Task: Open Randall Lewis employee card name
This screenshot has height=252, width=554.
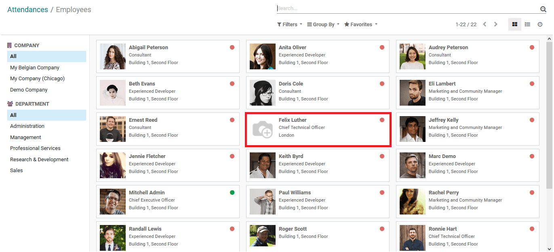Action: [145, 229]
